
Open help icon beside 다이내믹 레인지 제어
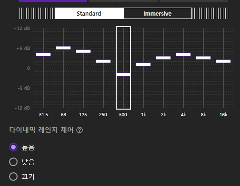(x=80, y=130)
